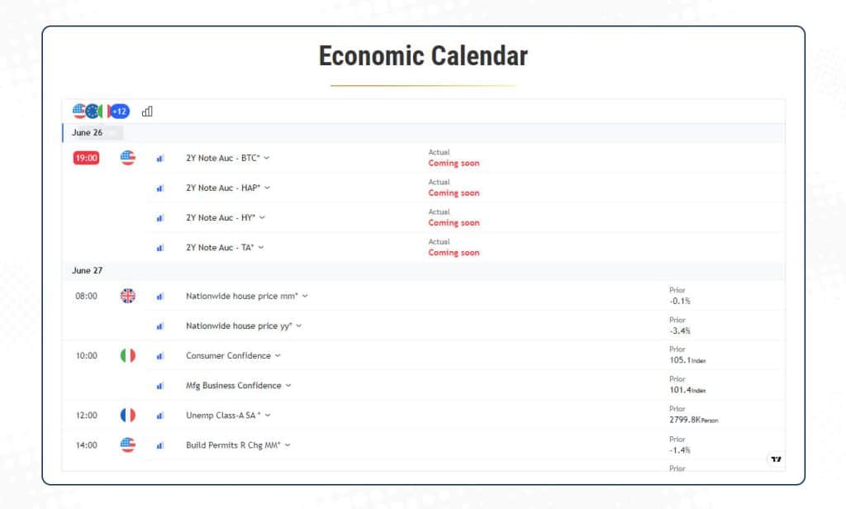
Task: Toggle the importance bars filter icon
Action: [147, 112]
